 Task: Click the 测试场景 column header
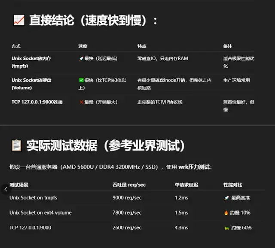coord(19,185)
